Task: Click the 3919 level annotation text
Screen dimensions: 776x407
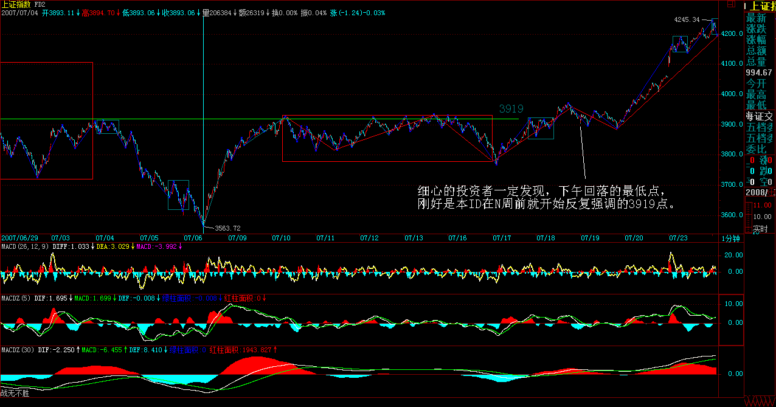Action: (511, 109)
